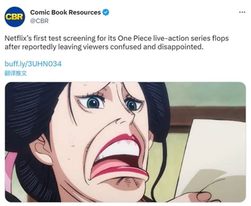The width and height of the screenshot is (251, 206).
Task: Visit the @CBR handle profile
Action: coord(39,21)
